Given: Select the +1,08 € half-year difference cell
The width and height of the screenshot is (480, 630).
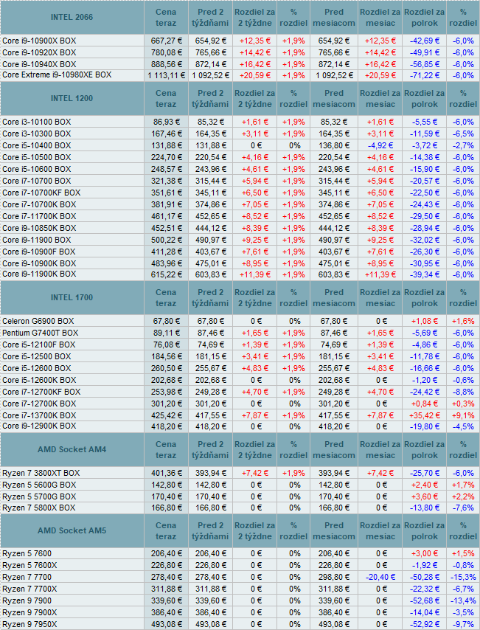Looking at the screenshot, I should [x=425, y=322].
